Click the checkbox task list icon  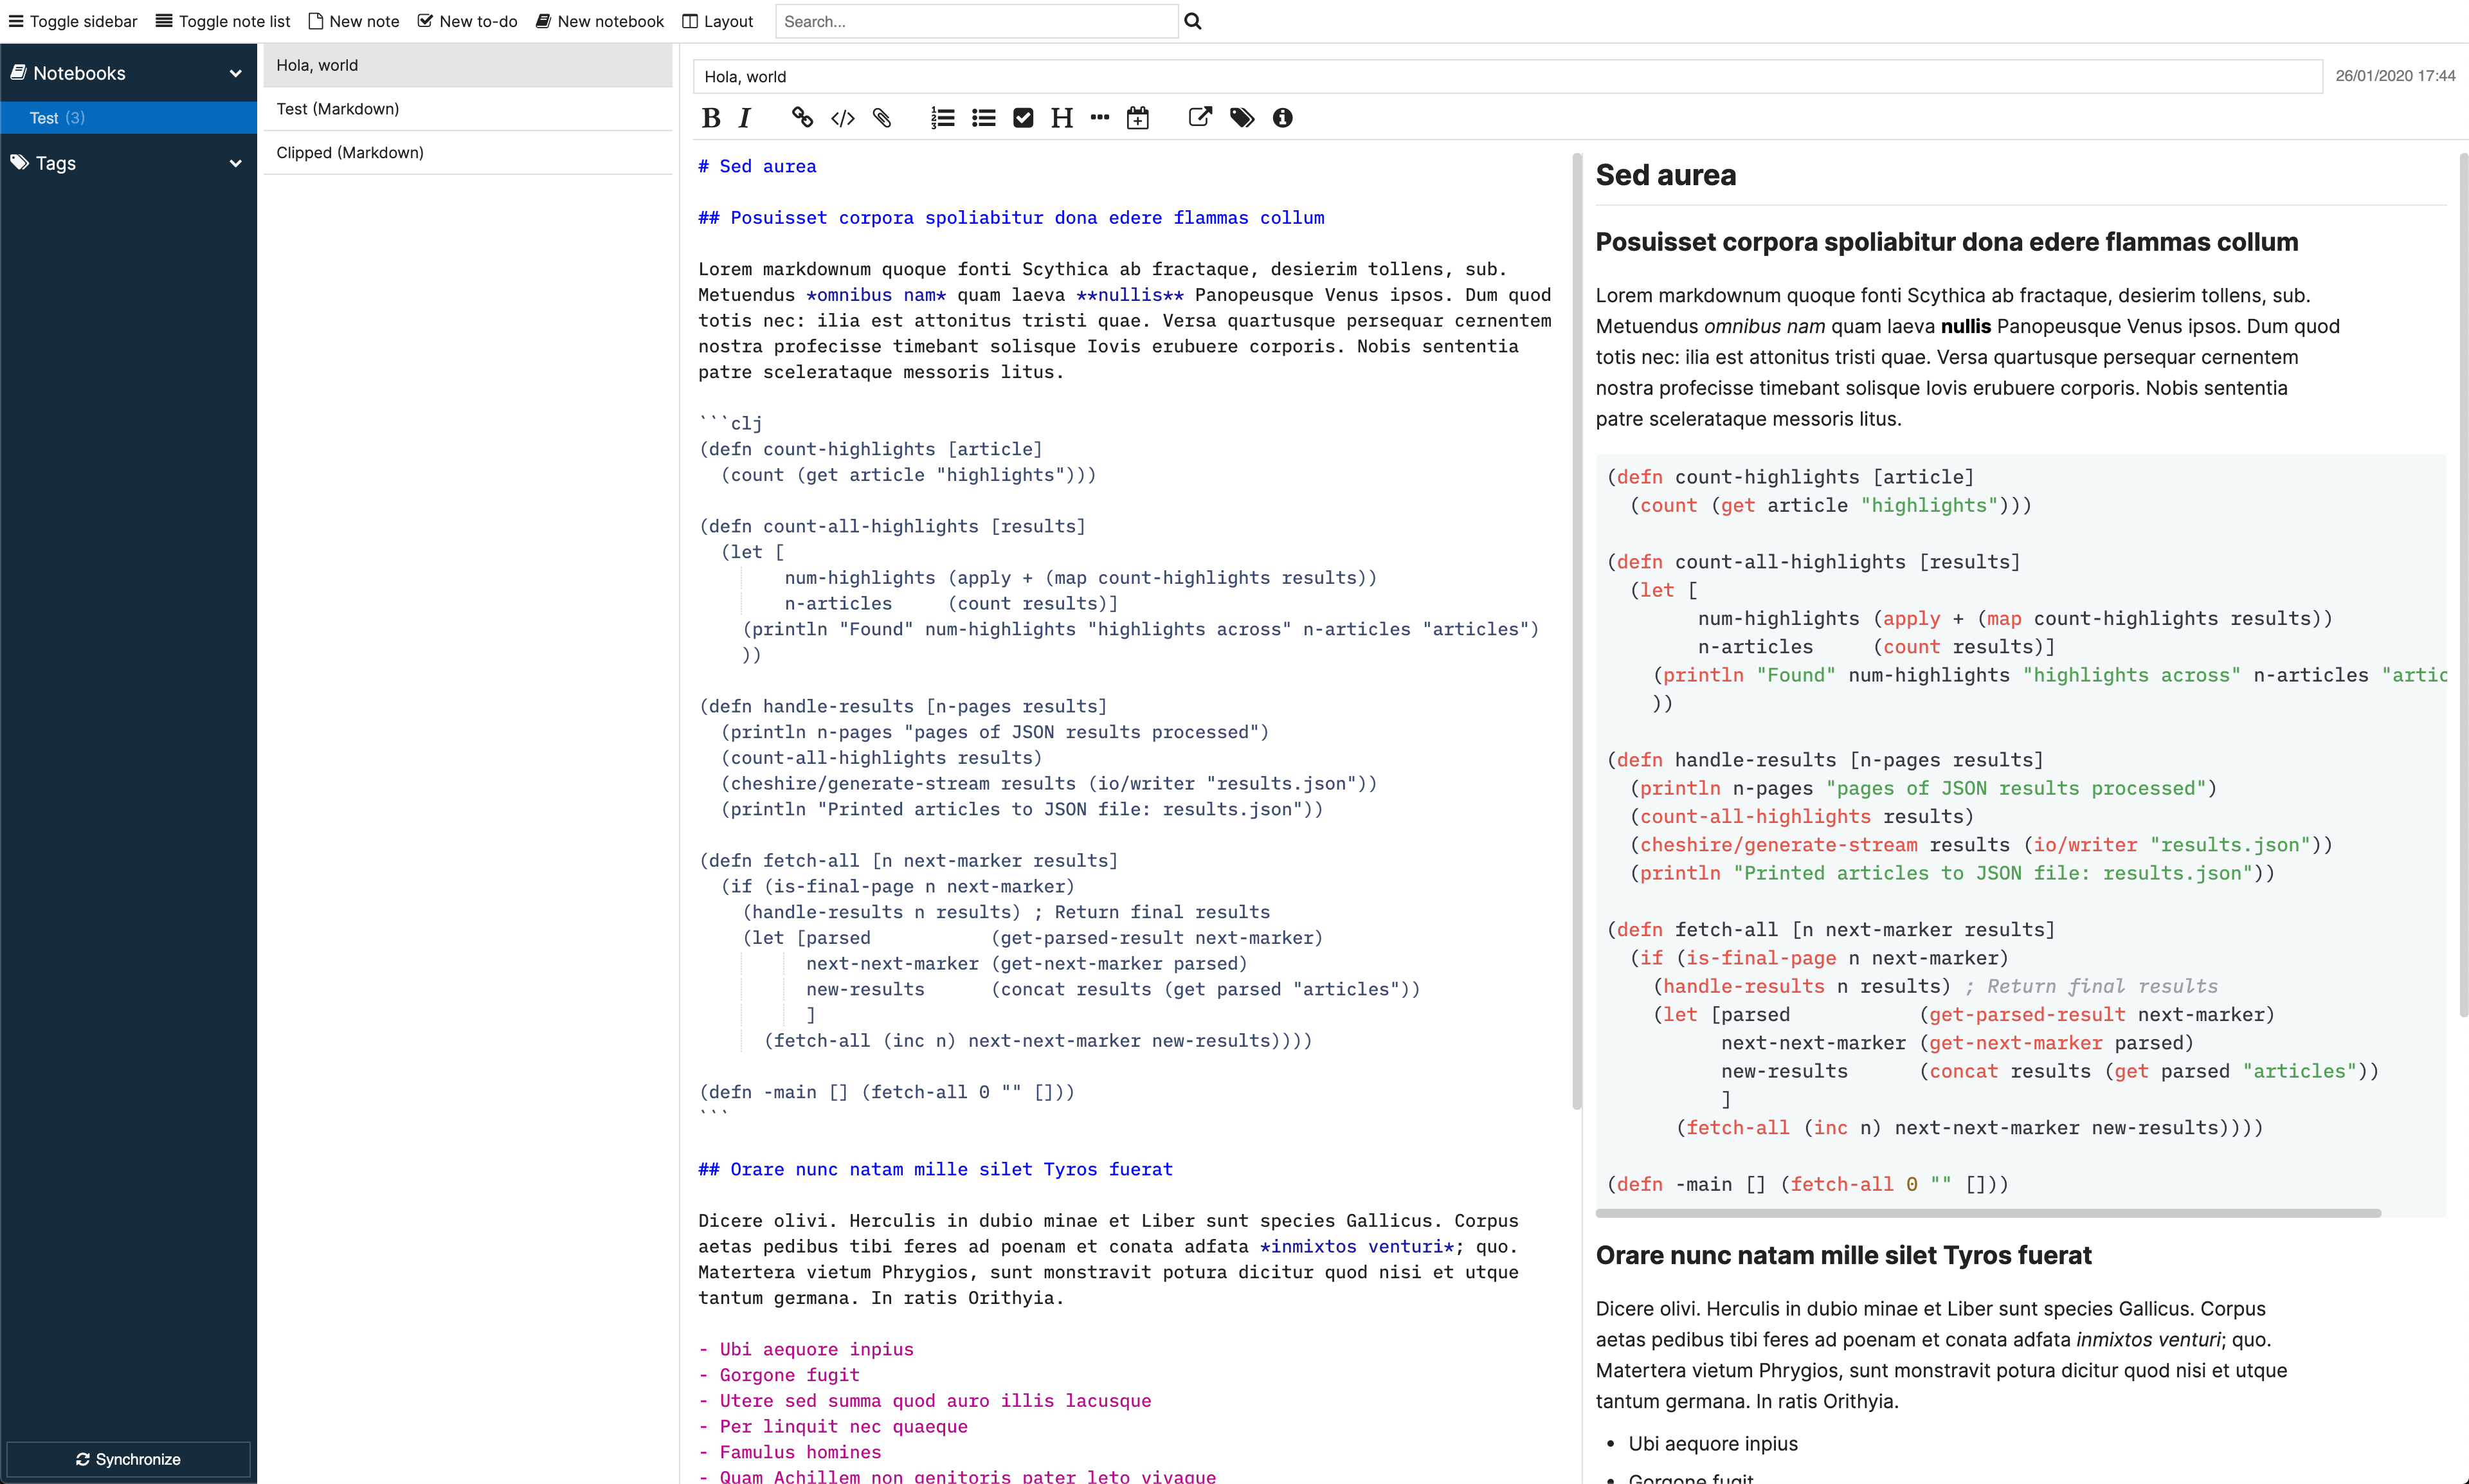[1023, 118]
